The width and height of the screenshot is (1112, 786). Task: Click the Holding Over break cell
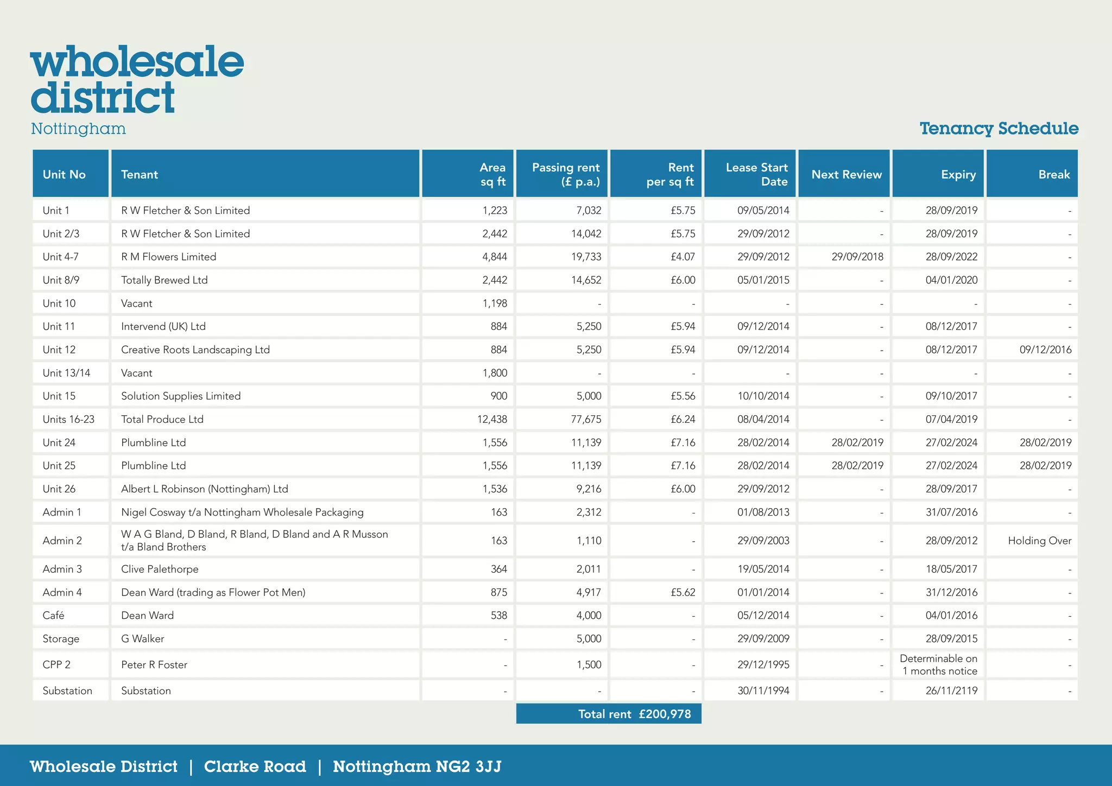click(1039, 541)
